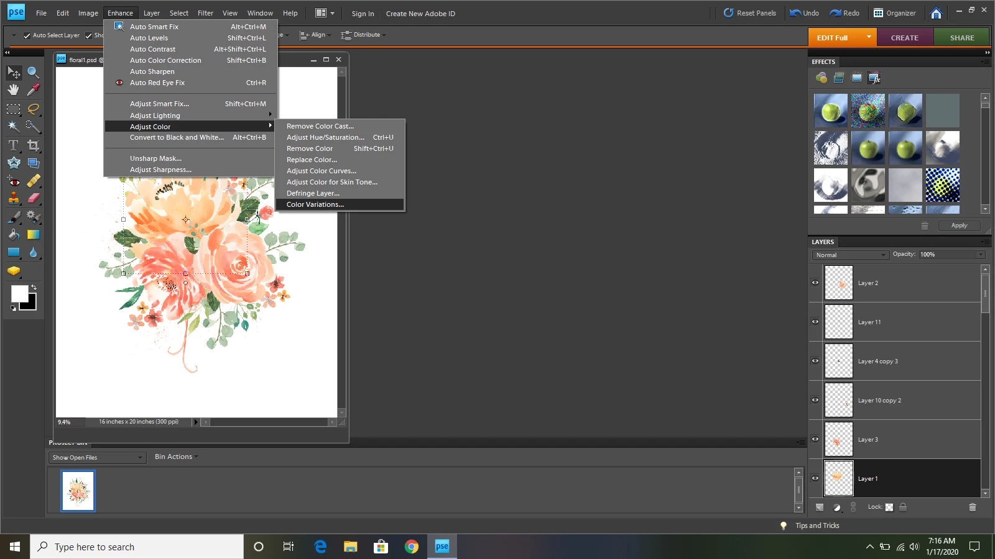Screen dimensions: 995x559
Task: Toggle visibility of Layer 10 copy 2
Action: pos(815,400)
